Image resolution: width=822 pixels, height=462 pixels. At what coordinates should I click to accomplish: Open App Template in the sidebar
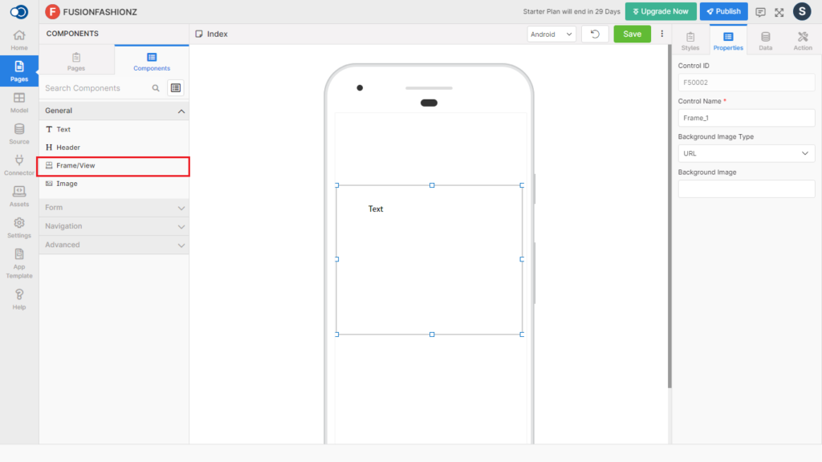19,263
